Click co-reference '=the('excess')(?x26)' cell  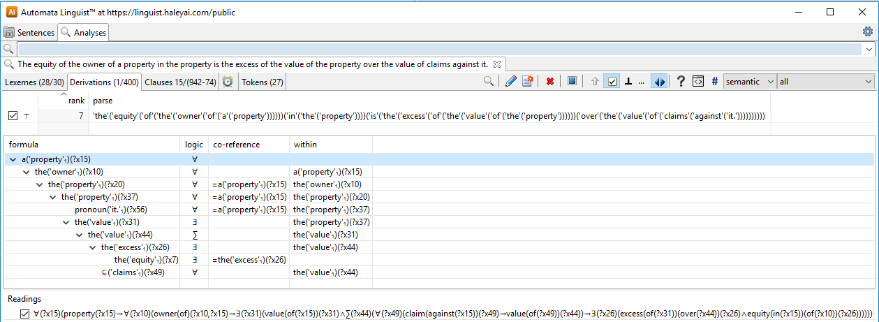click(x=249, y=260)
